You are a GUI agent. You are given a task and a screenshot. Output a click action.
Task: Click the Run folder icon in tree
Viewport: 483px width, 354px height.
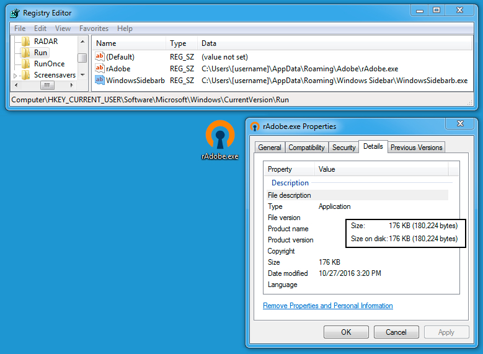click(26, 52)
